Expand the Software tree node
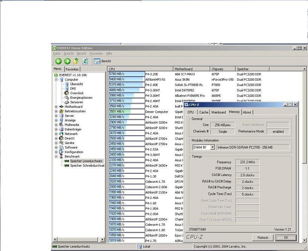The height and width of the screenshot is (251, 308). pyautogui.click(x=56, y=147)
